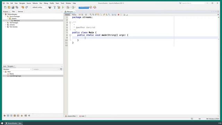222x125 pixels.
Task: Collapse the main method code fold
Action: coord(70,35)
